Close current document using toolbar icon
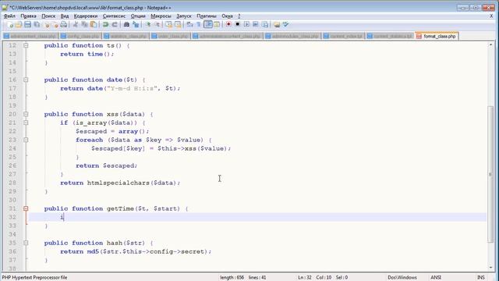Image resolution: width=499 pixels, height=281 pixels. tap(47, 24)
